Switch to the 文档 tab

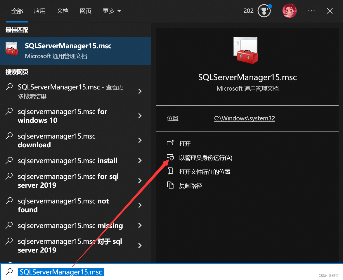coord(63,11)
